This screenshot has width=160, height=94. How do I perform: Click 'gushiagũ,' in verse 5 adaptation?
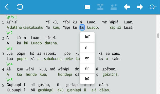point(46,90)
